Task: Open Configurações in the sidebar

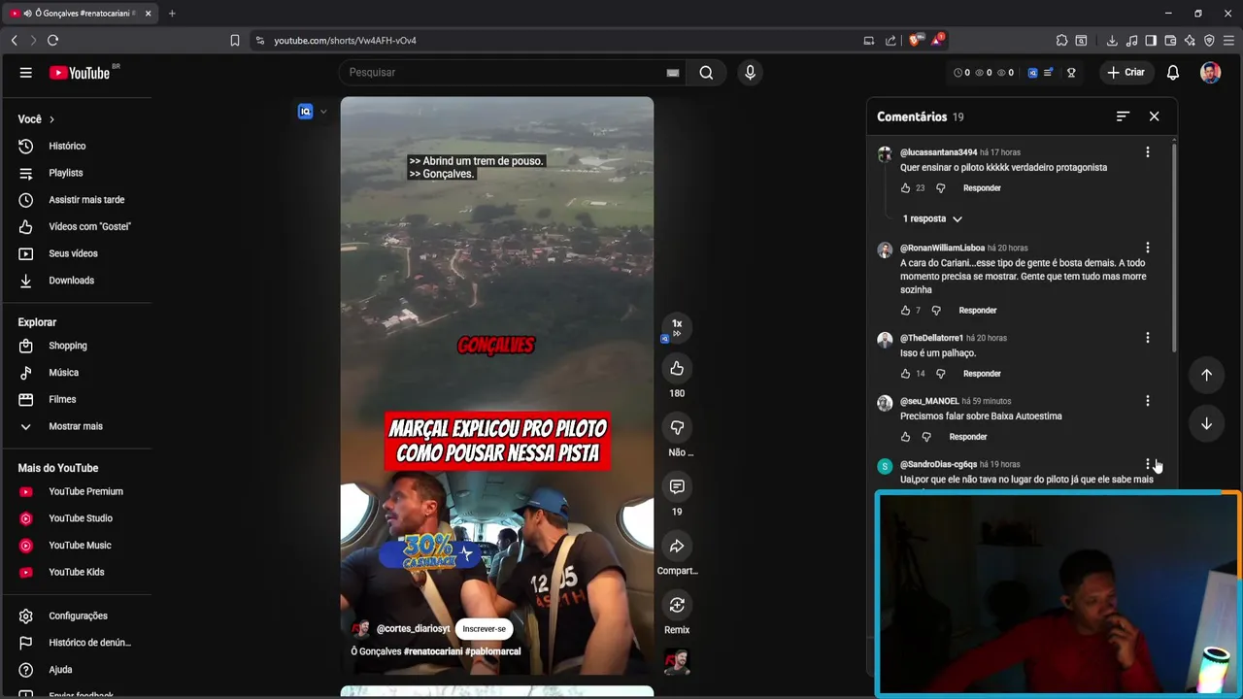Action: [76, 616]
